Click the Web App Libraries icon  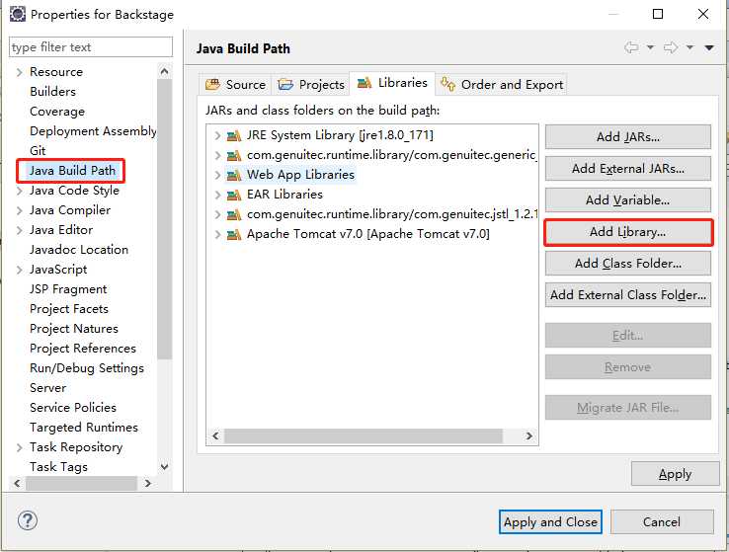pos(234,175)
